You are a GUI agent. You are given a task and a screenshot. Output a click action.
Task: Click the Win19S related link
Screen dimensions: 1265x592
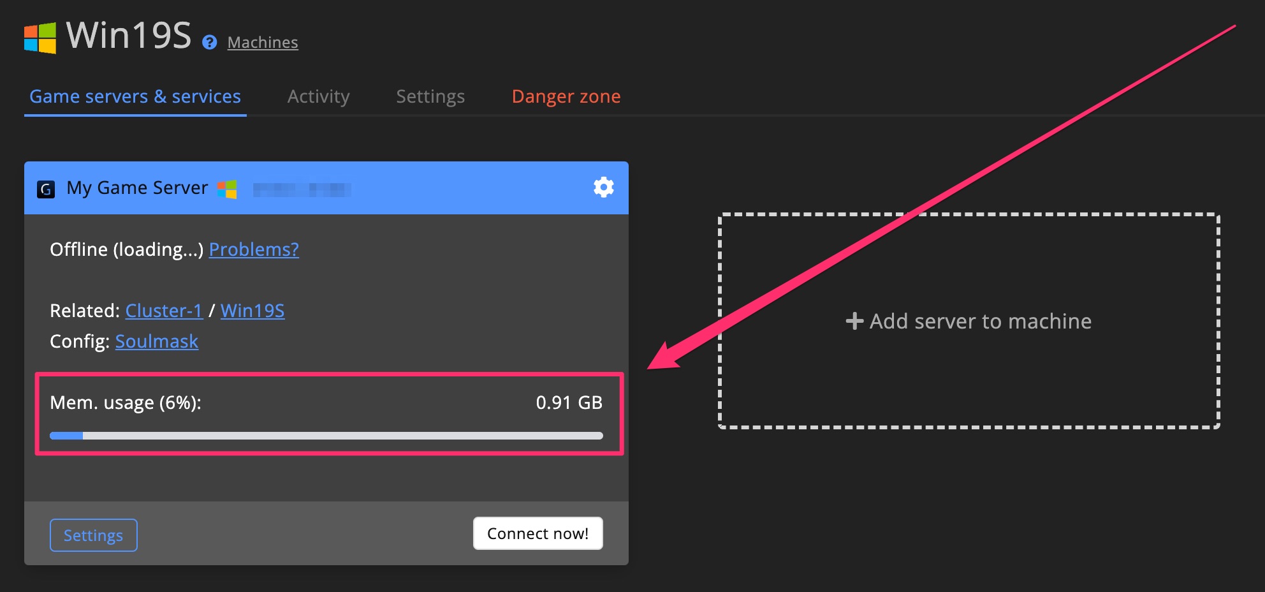[x=252, y=311]
